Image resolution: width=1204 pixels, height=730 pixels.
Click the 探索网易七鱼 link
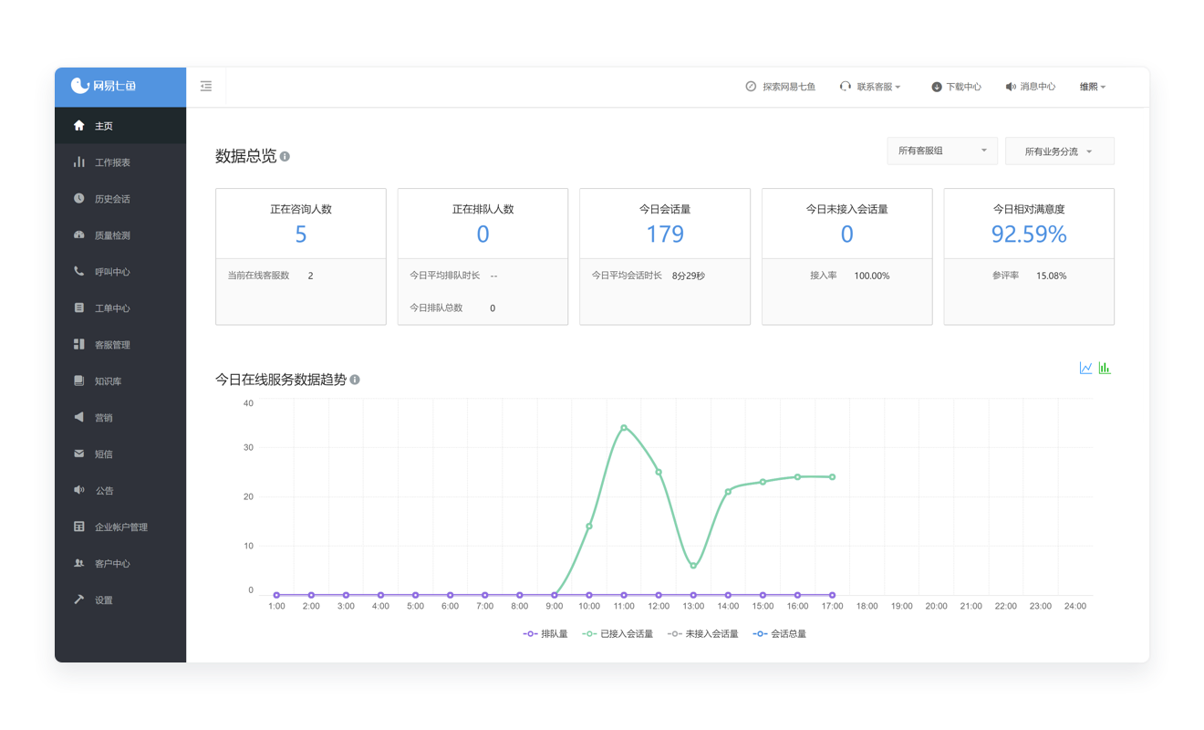[x=781, y=87]
